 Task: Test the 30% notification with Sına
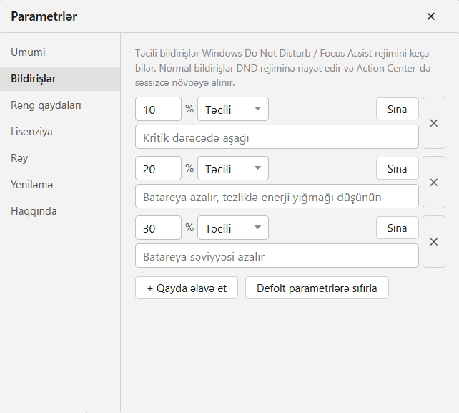pyautogui.click(x=398, y=228)
